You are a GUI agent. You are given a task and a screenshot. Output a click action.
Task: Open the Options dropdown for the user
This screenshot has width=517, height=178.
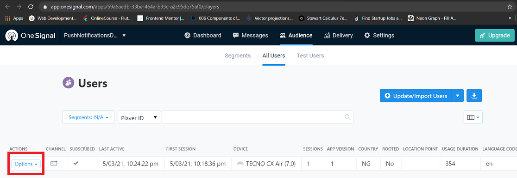coord(26,164)
